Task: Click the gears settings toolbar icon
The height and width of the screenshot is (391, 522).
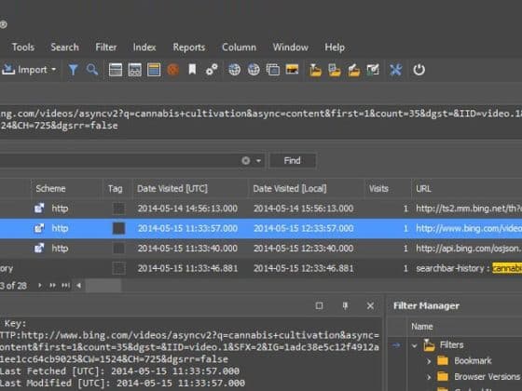Action: 212,70
